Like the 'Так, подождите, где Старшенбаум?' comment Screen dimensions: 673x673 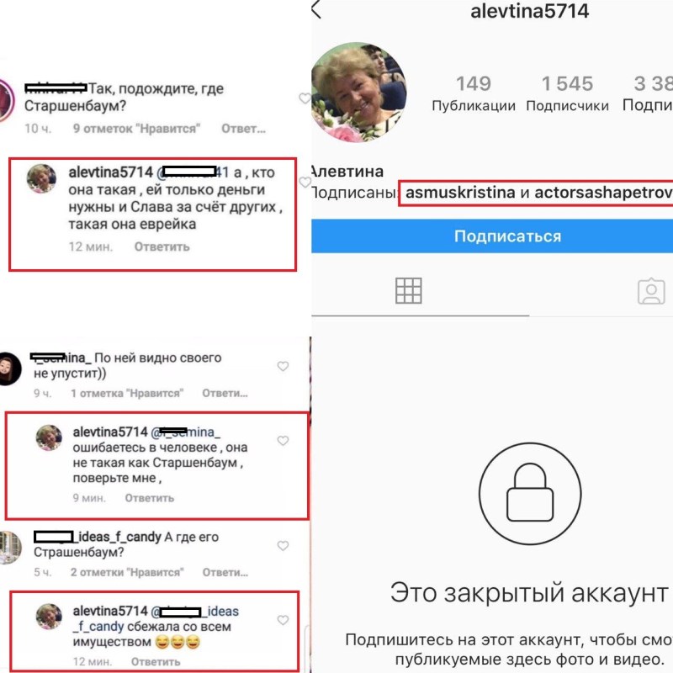point(305,98)
